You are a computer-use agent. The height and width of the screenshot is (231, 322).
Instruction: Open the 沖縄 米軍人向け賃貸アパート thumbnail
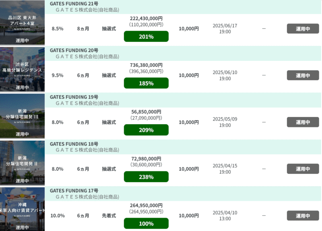tap(22, 209)
